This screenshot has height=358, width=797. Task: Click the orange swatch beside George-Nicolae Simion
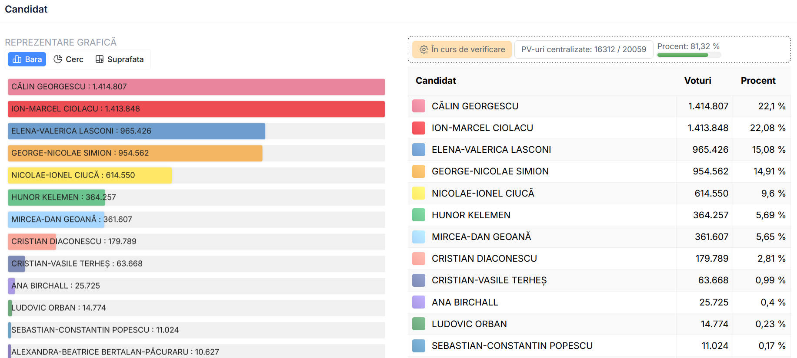click(418, 171)
